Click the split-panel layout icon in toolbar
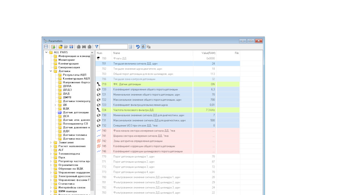Screen dimensions: 351x195 [46, 46]
